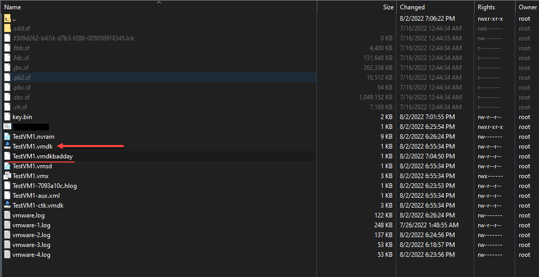Screen dimensions: 539x277
Task: Select the TestVM1.vmdkbadday file name
Action: tap(43, 156)
